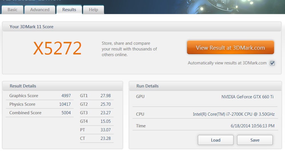This screenshot has width=285, height=151.
Task: Select the Physics Score value 10417
Action: [x=65, y=104]
